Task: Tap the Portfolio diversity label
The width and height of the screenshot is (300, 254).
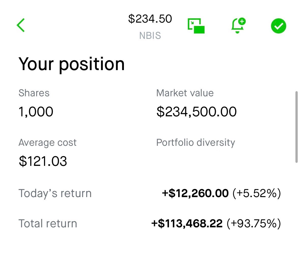Action: pyautogui.click(x=195, y=143)
